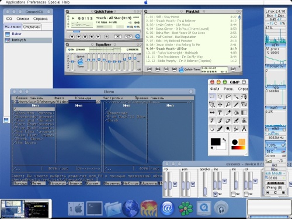Image resolution: width=292 pixels, height=219 pixels.
Task: Select the Measure compass tool in GIMP
Action: click(244, 128)
